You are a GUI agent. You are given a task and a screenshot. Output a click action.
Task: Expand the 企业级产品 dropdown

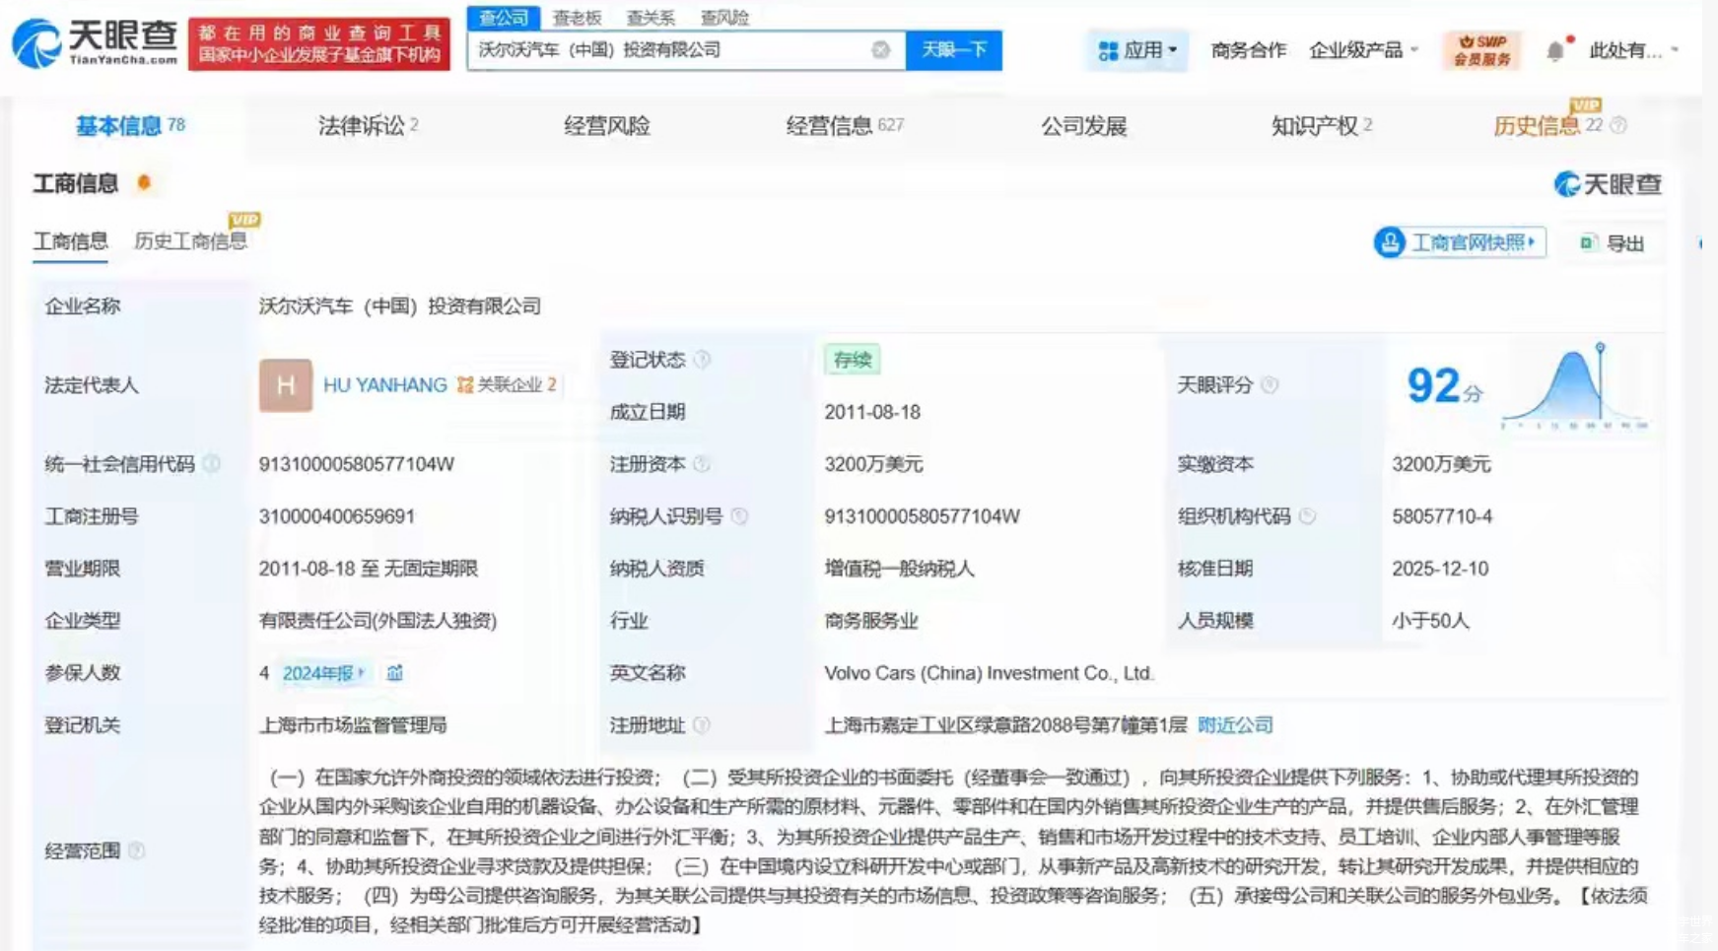click(x=1363, y=50)
